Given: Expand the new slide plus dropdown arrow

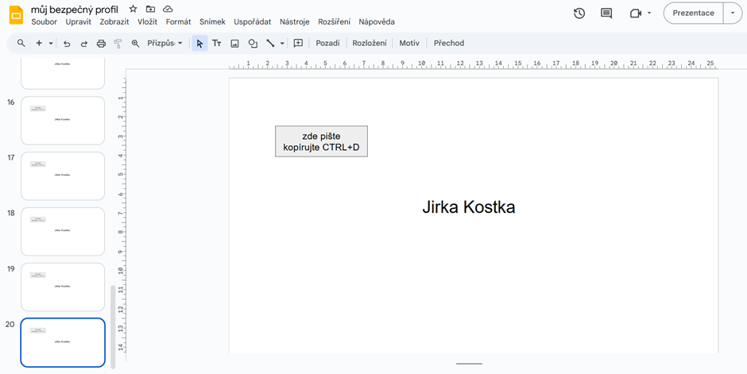Looking at the screenshot, I should [x=51, y=44].
